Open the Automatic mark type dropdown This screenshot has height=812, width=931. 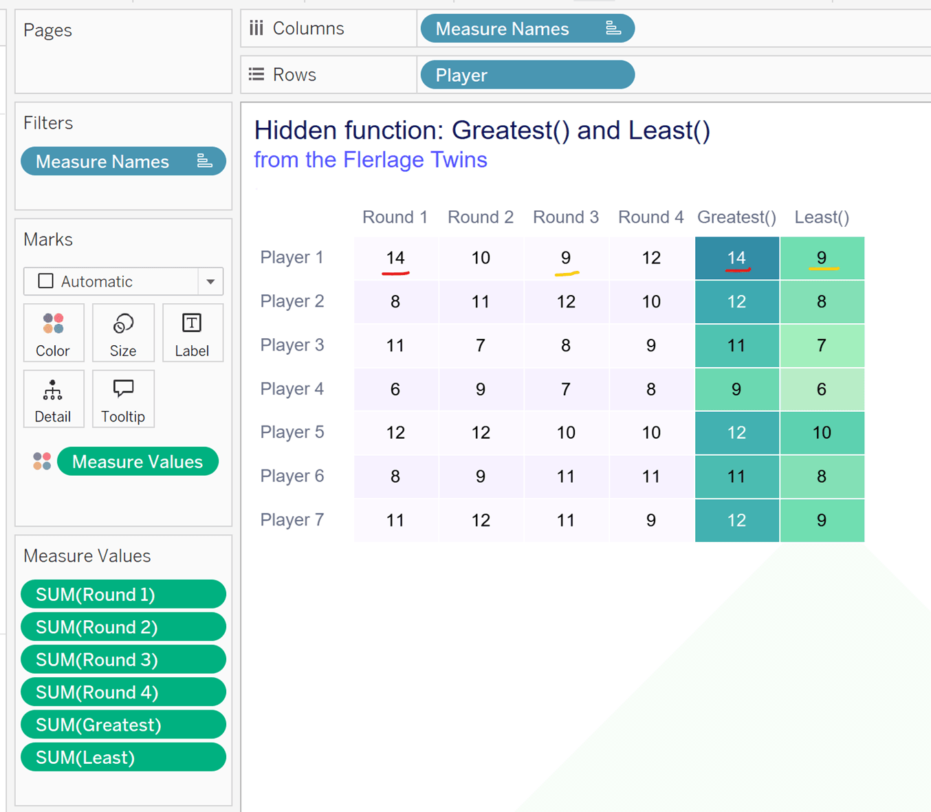[210, 281]
